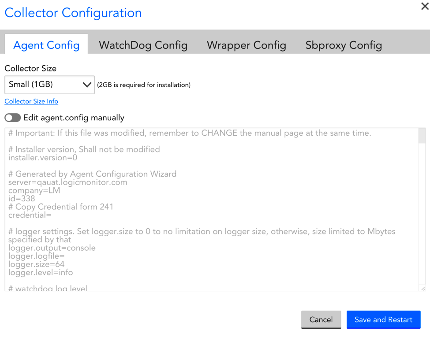Image resolution: width=430 pixels, height=337 pixels.
Task: Close the Collector Configuration dialog
Action: (425, 6)
